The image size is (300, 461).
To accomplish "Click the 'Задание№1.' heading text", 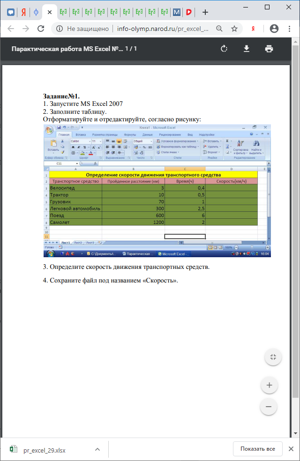I will (61, 96).
